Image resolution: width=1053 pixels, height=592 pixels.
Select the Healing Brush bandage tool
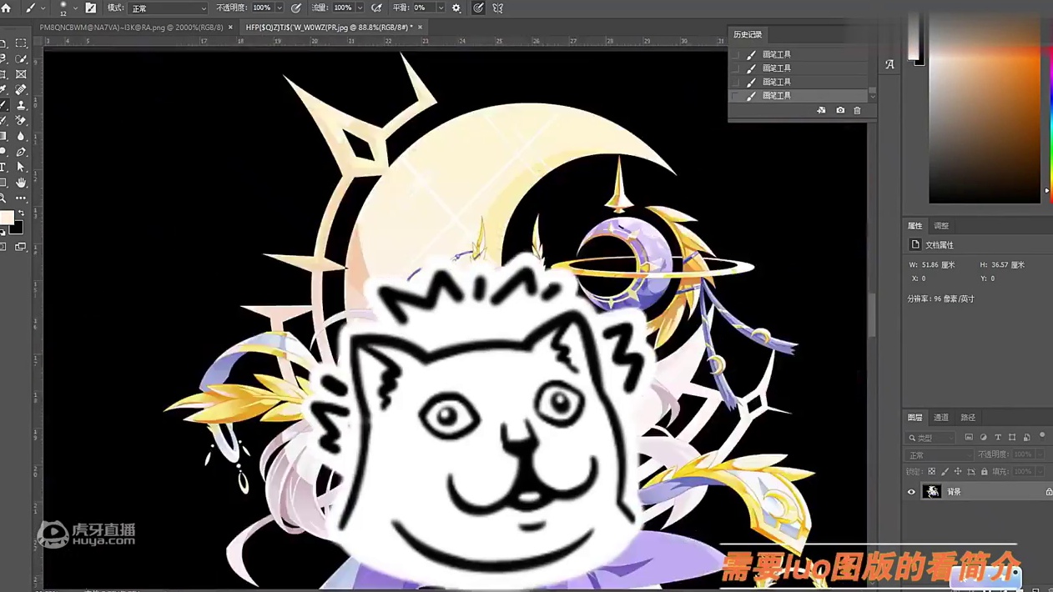pos(21,89)
